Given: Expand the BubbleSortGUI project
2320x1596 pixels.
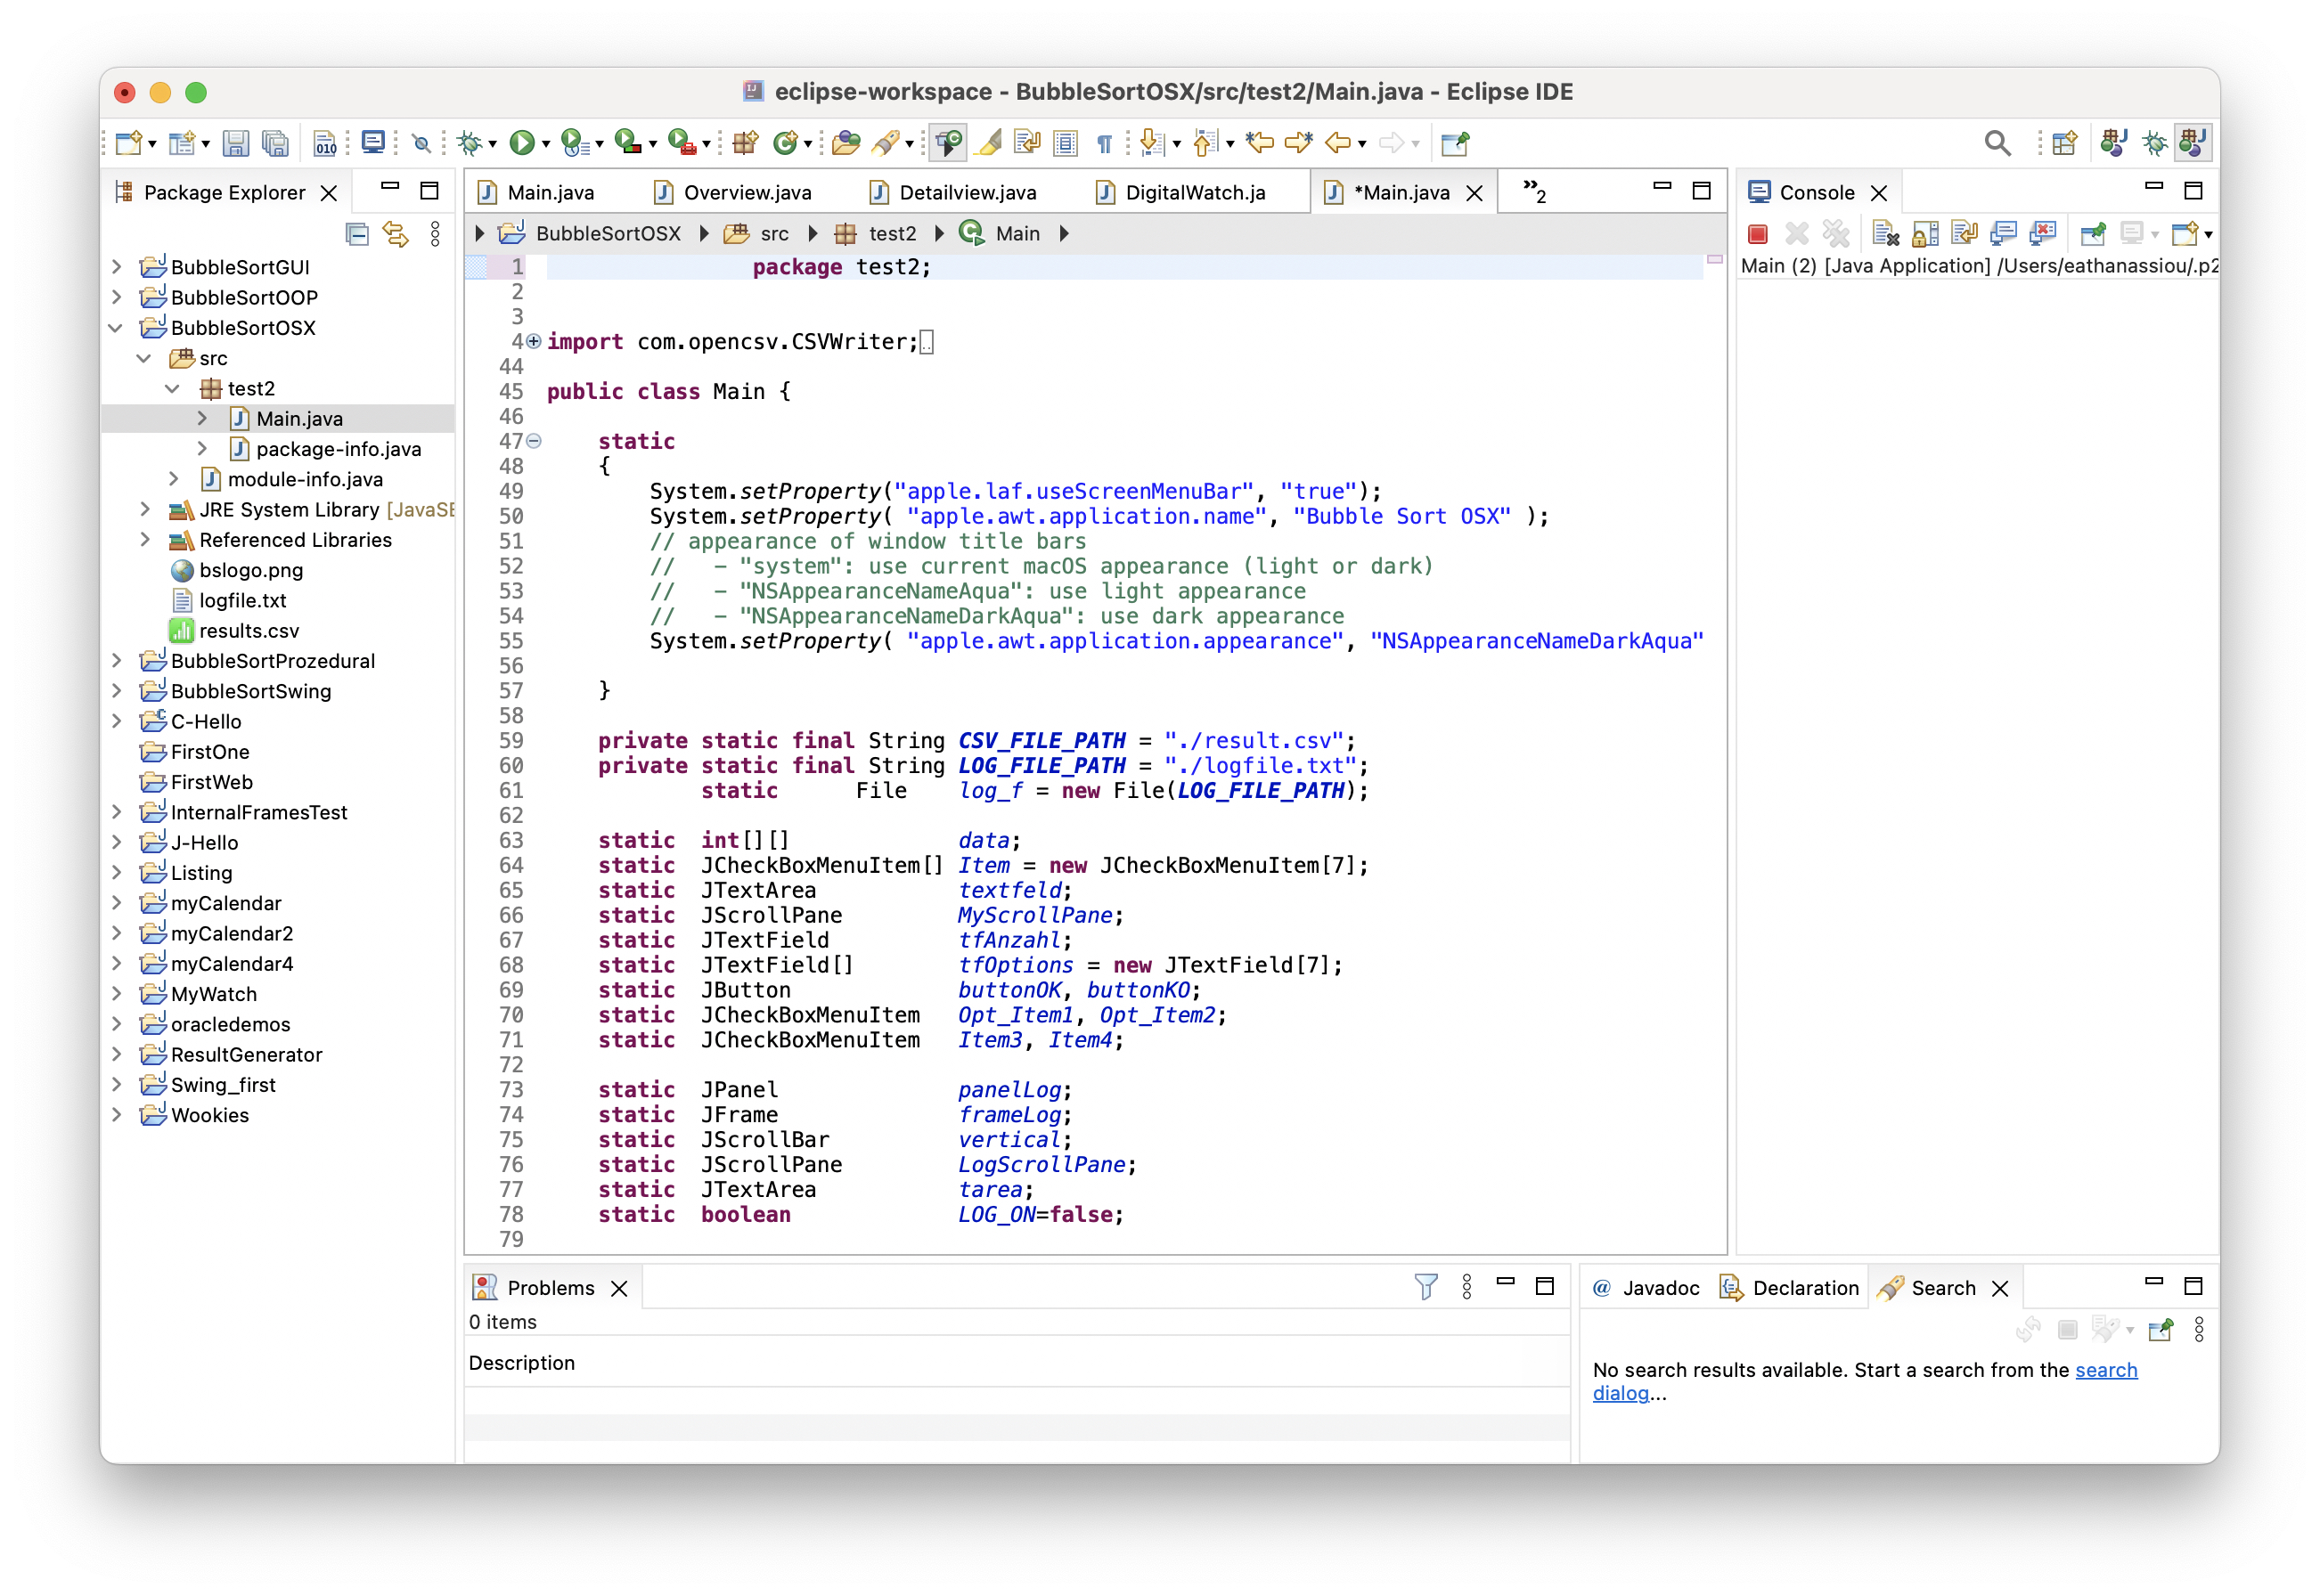Looking at the screenshot, I should coord(116,267).
